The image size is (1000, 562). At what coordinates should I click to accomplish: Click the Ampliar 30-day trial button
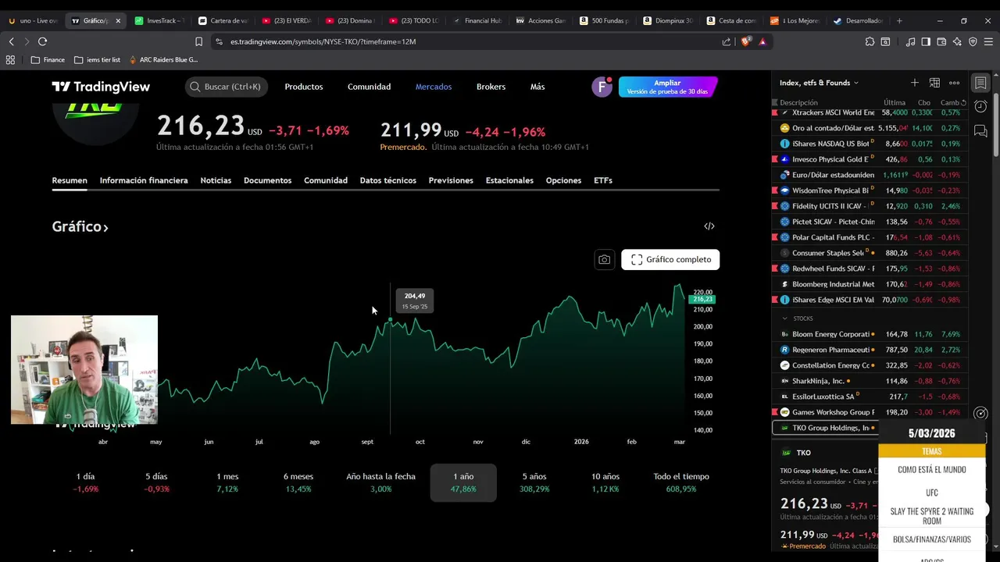pyautogui.click(x=667, y=87)
